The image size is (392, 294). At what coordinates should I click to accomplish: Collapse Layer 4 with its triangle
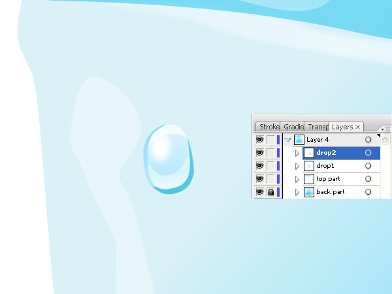tap(288, 140)
